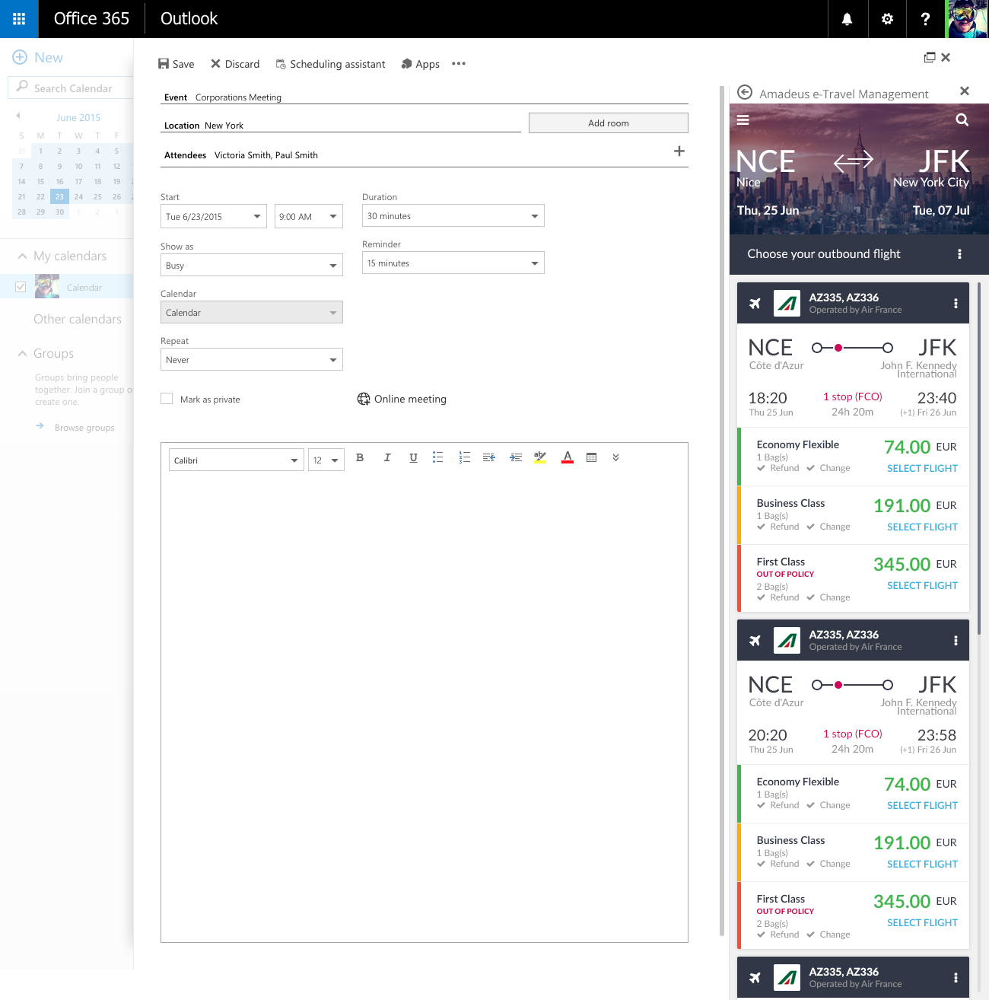Apply red font color
The image size is (989, 1000).
point(568,457)
